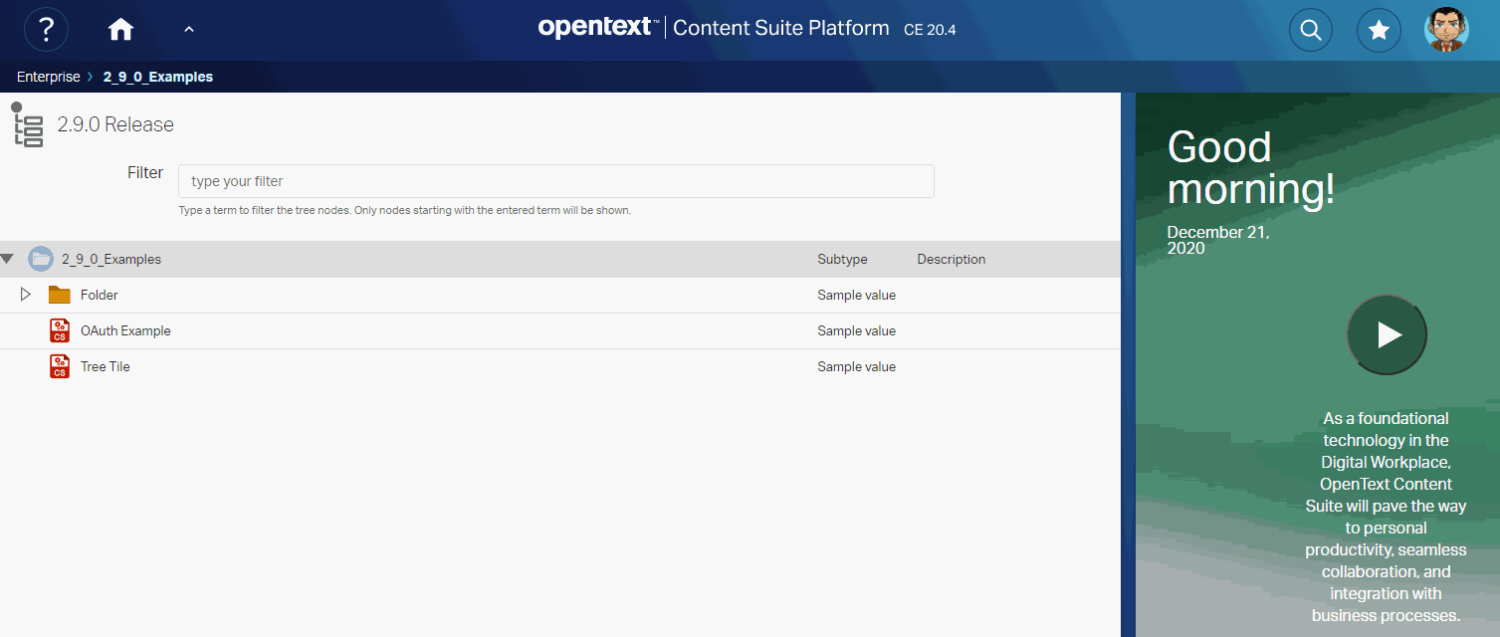Play the welcome video
The height and width of the screenshot is (637, 1500).
pyautogui.click(x=1387, y=335)
